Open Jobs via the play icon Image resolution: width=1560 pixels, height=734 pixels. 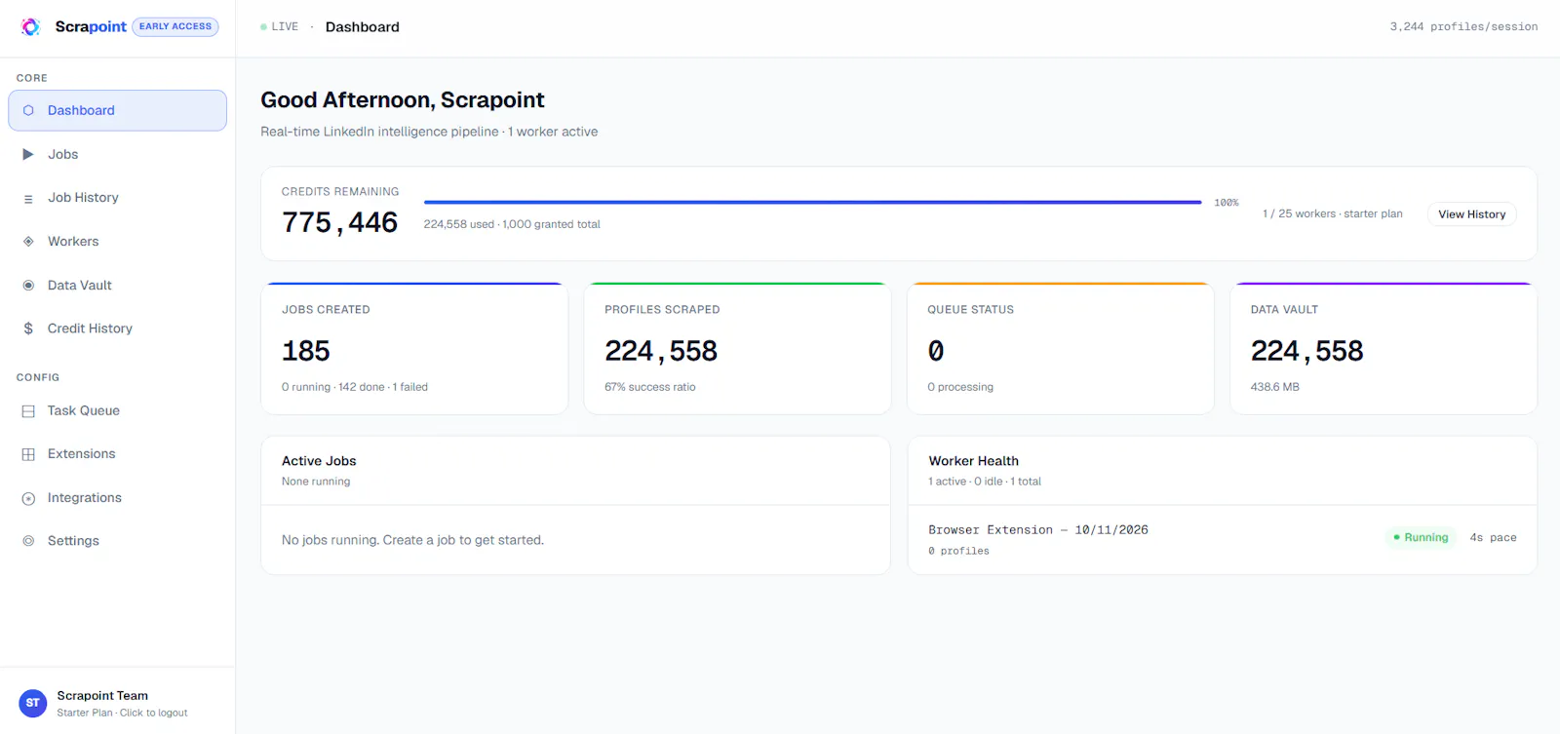point(28,154)
